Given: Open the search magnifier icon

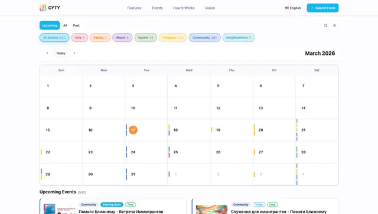Looking at the screenshot, I should 325,25.
